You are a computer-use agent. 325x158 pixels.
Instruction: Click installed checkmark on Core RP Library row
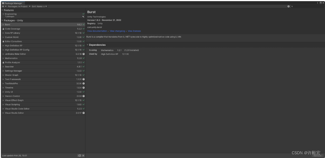[x=83, y=33]
